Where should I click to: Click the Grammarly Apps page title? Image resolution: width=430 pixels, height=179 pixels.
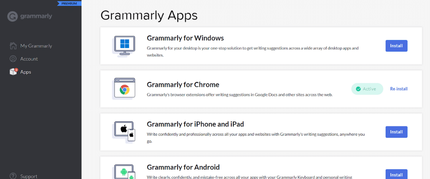tap(149, 15)
